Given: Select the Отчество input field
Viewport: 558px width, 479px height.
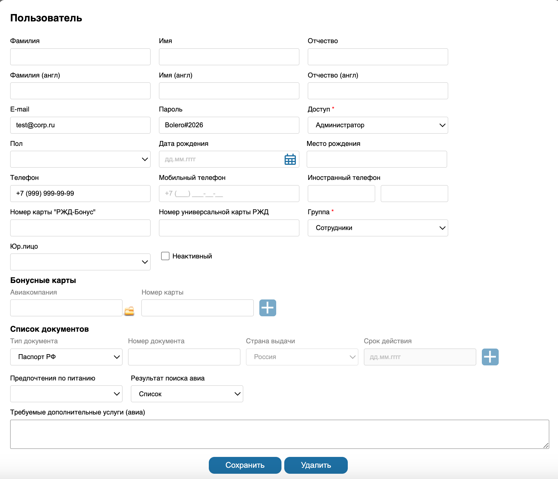Looking at the screenshot, I should pyautogui.click(x=378, y=57).
